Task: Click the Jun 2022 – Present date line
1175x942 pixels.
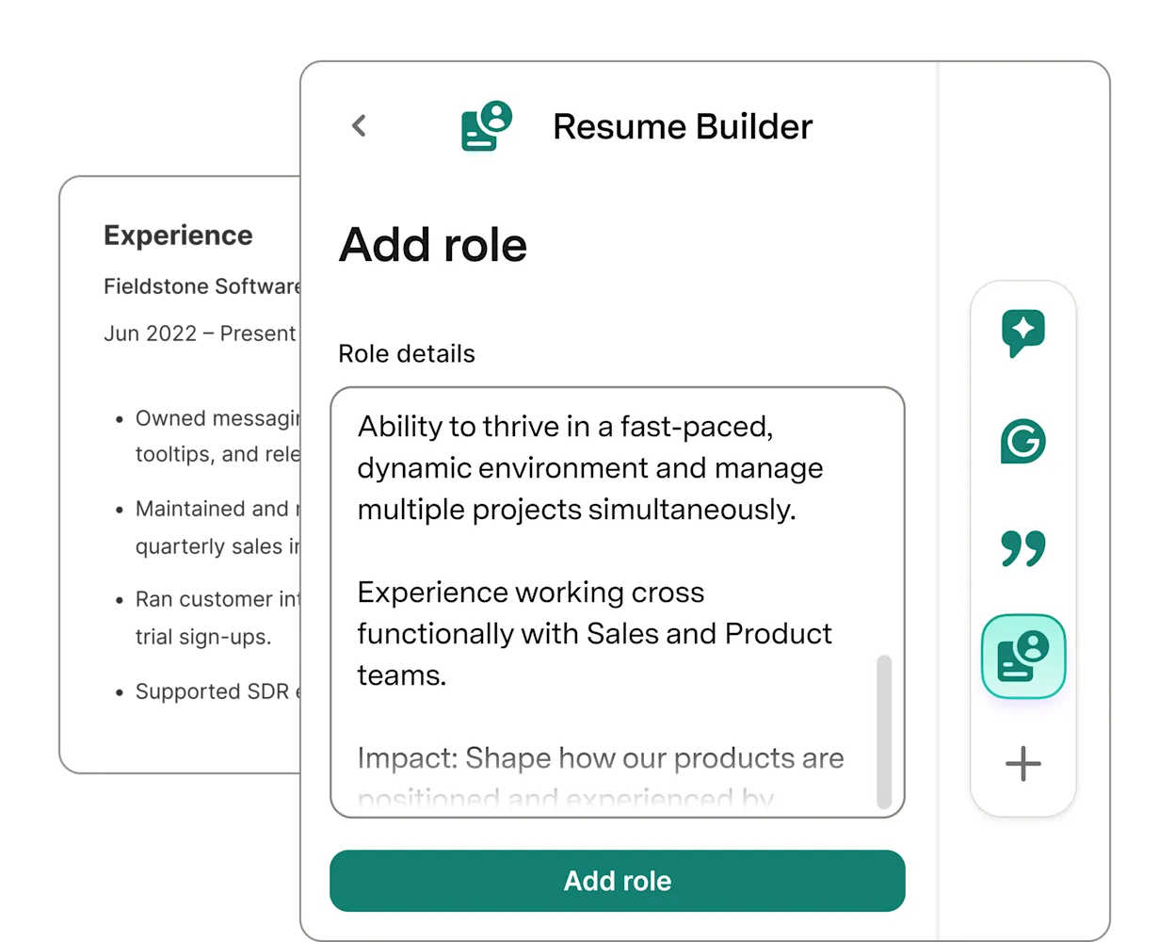Action: pos(201,333)
